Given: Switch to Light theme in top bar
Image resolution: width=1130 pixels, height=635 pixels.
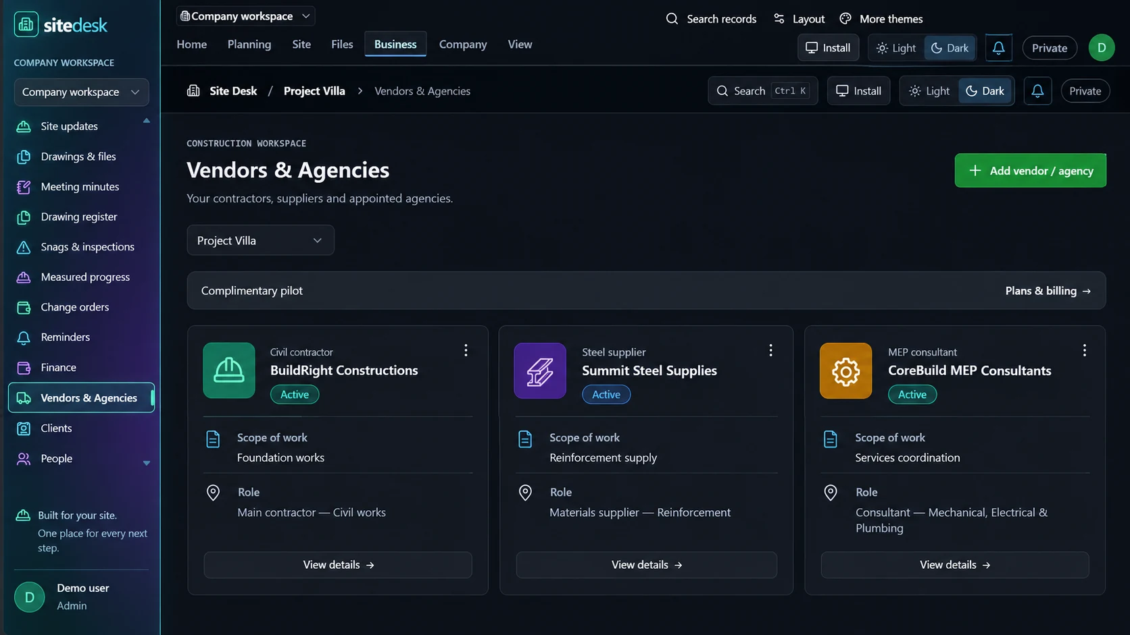Looking at the screenshot, I should (x=896, y=48).
